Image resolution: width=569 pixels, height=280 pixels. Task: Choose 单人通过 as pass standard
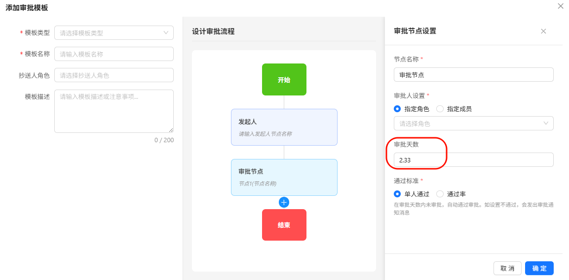(397, 194)
